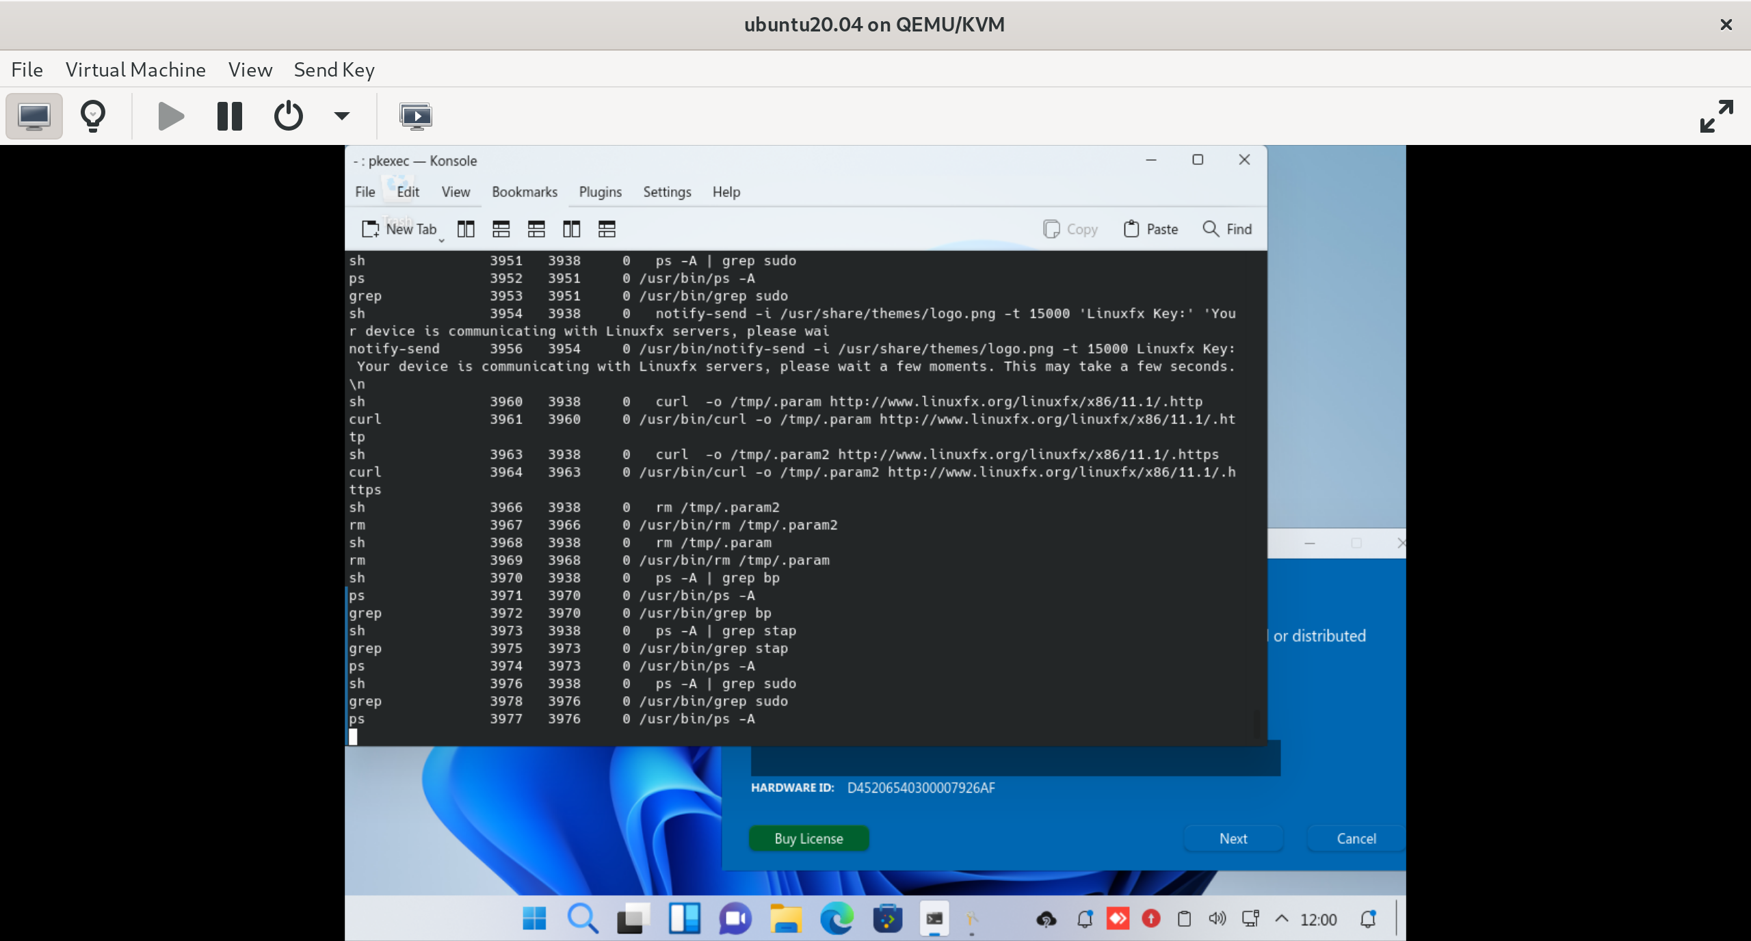Pause the virtual machine
1751x941 pixels.
(x=230, y=116)
